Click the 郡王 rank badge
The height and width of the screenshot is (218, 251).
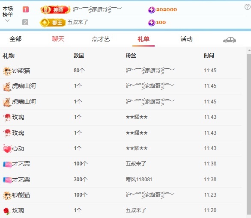[53, 22]
